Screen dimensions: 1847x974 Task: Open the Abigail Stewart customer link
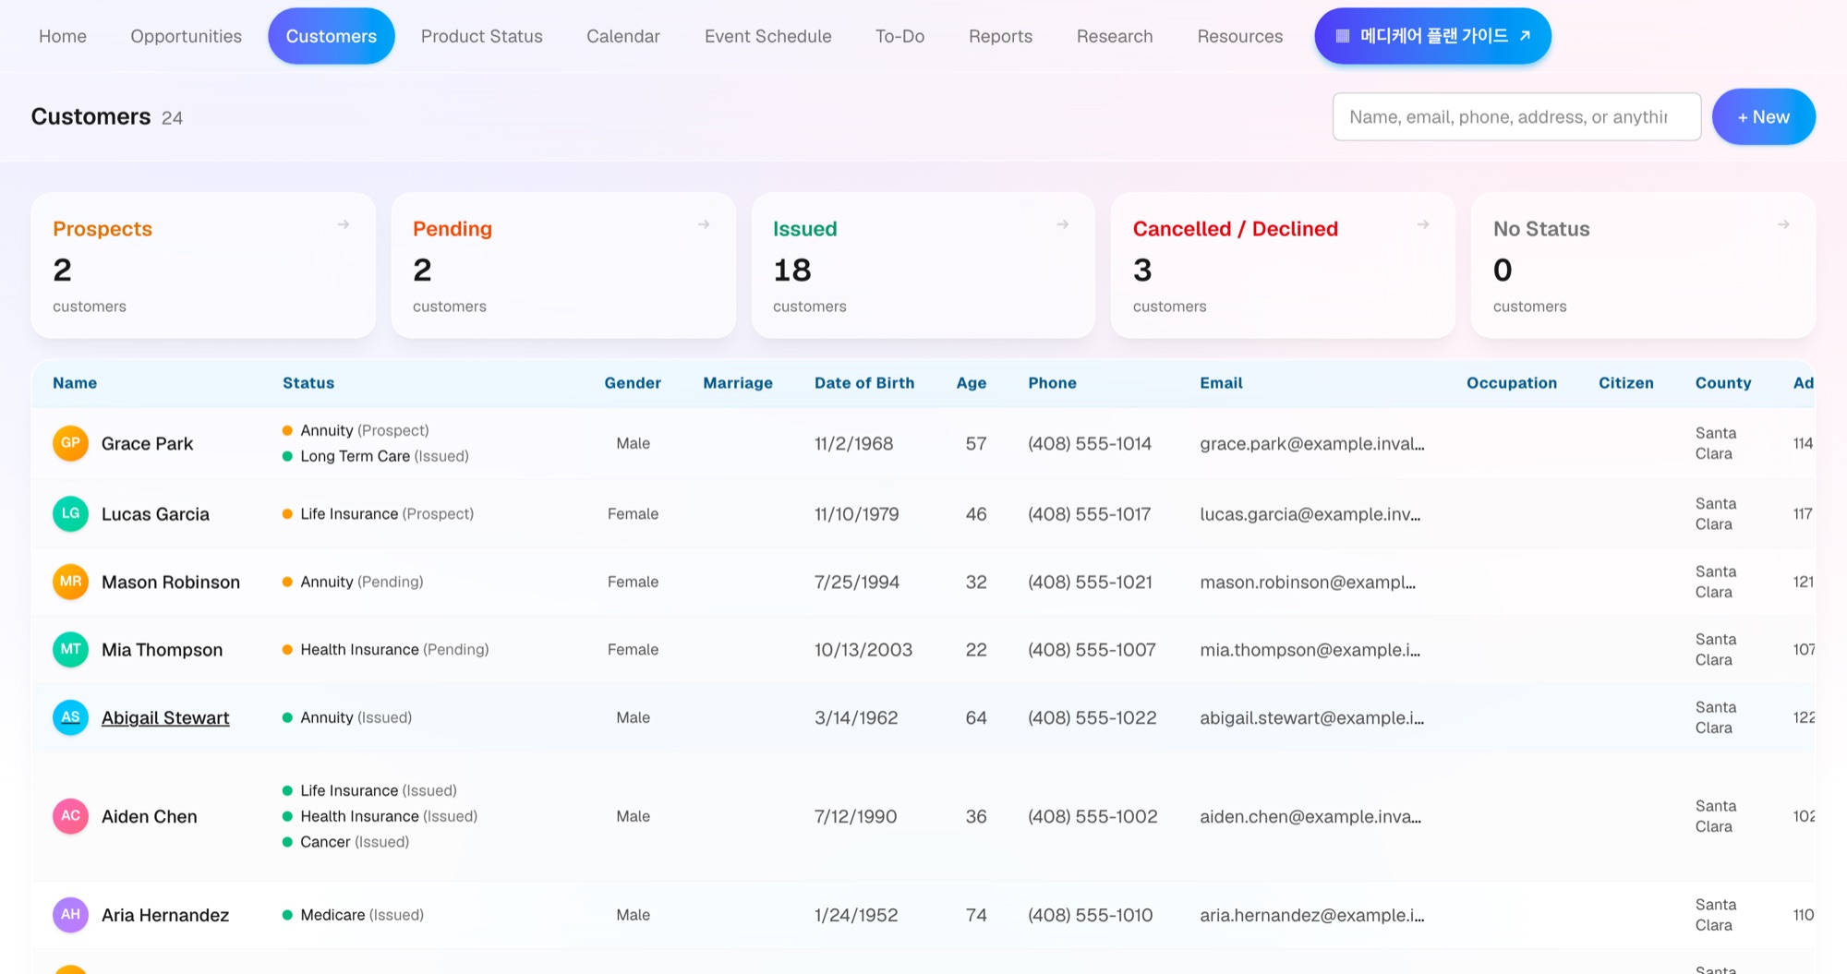click(165, 717)
